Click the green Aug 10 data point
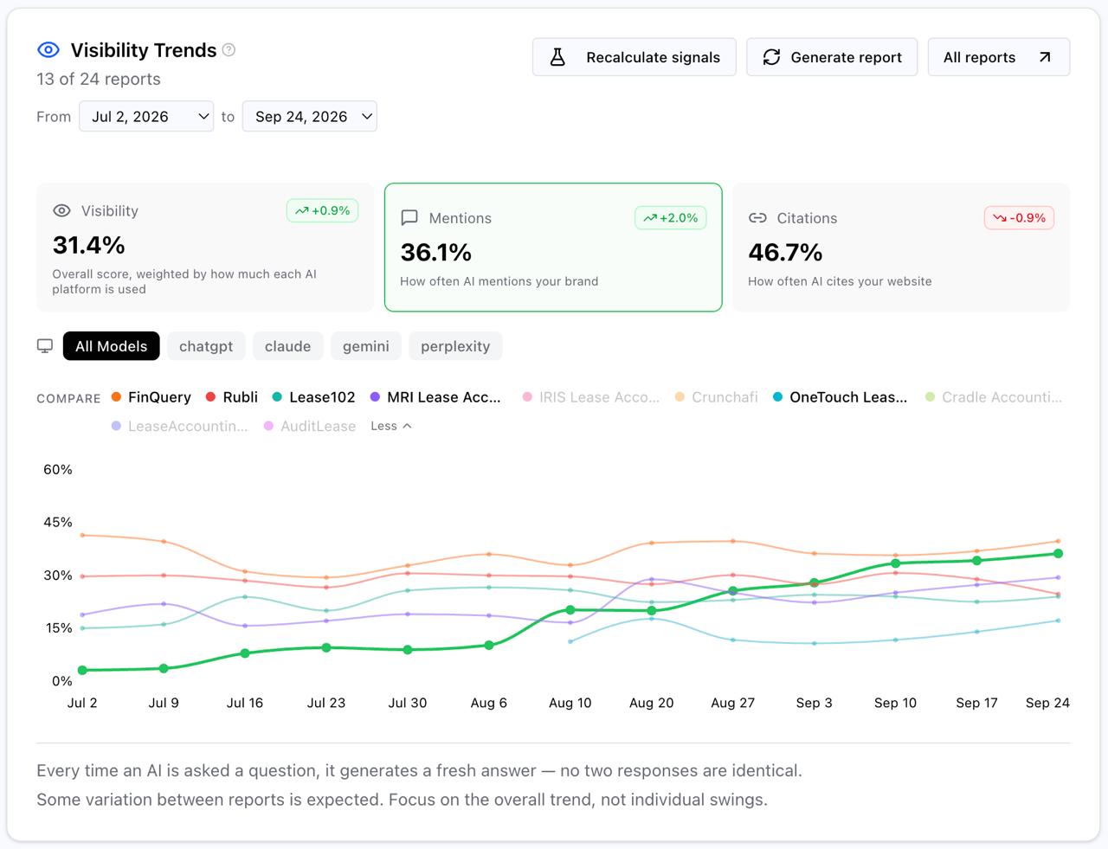Image resolution: width=1108 pixels, height=849 pixels. coord(570,610)
